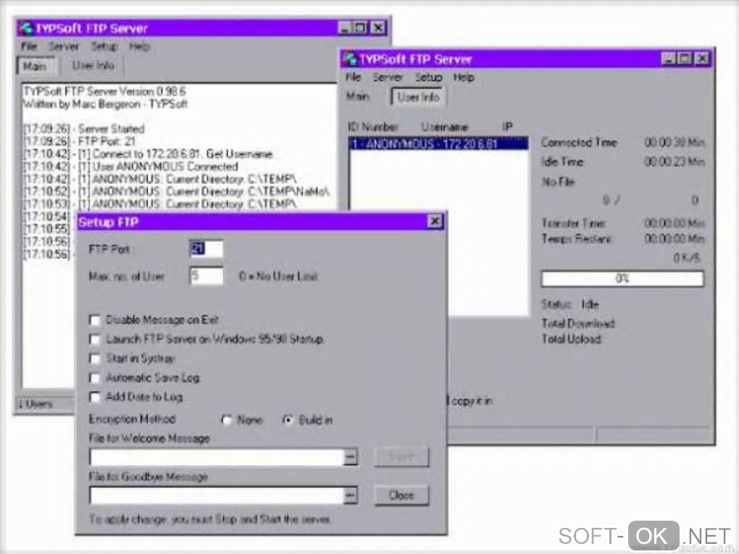
Task: Open Help menu in right TYPSoft window
Action: [x=464, y=77]
